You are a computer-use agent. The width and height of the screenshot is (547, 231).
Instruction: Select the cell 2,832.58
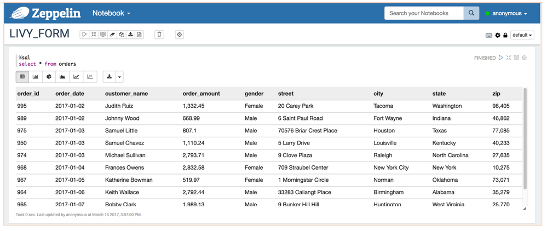pyautogui.click(x=193, y=168)
